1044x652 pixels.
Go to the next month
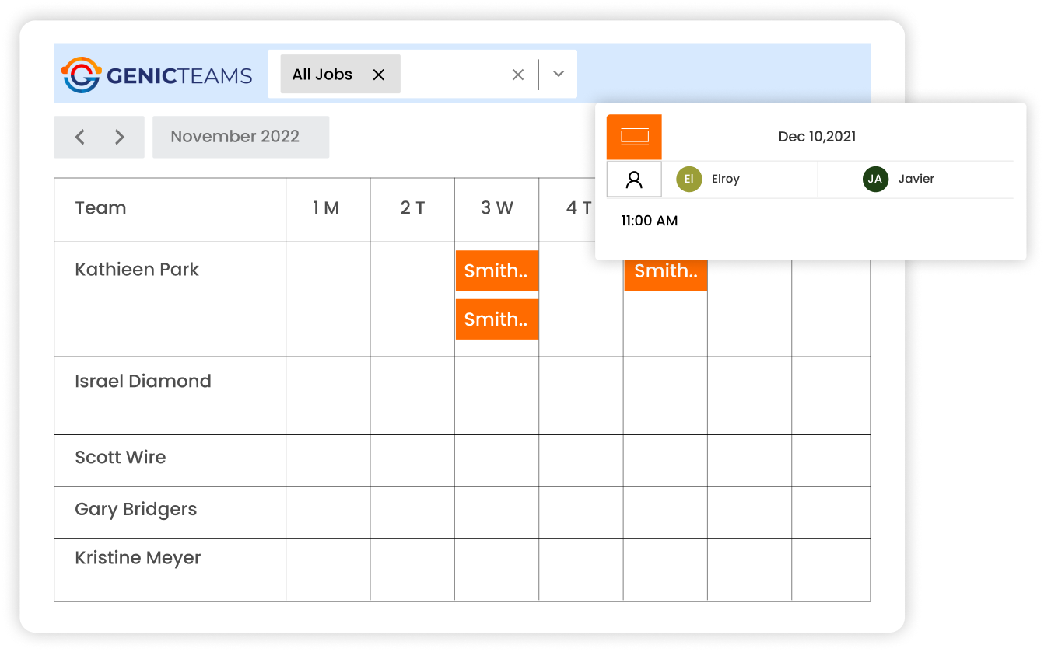(x=120, y=137)
